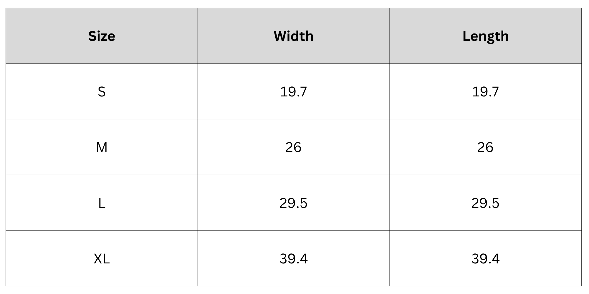Select the Width column header

click(x=294, y=36)
